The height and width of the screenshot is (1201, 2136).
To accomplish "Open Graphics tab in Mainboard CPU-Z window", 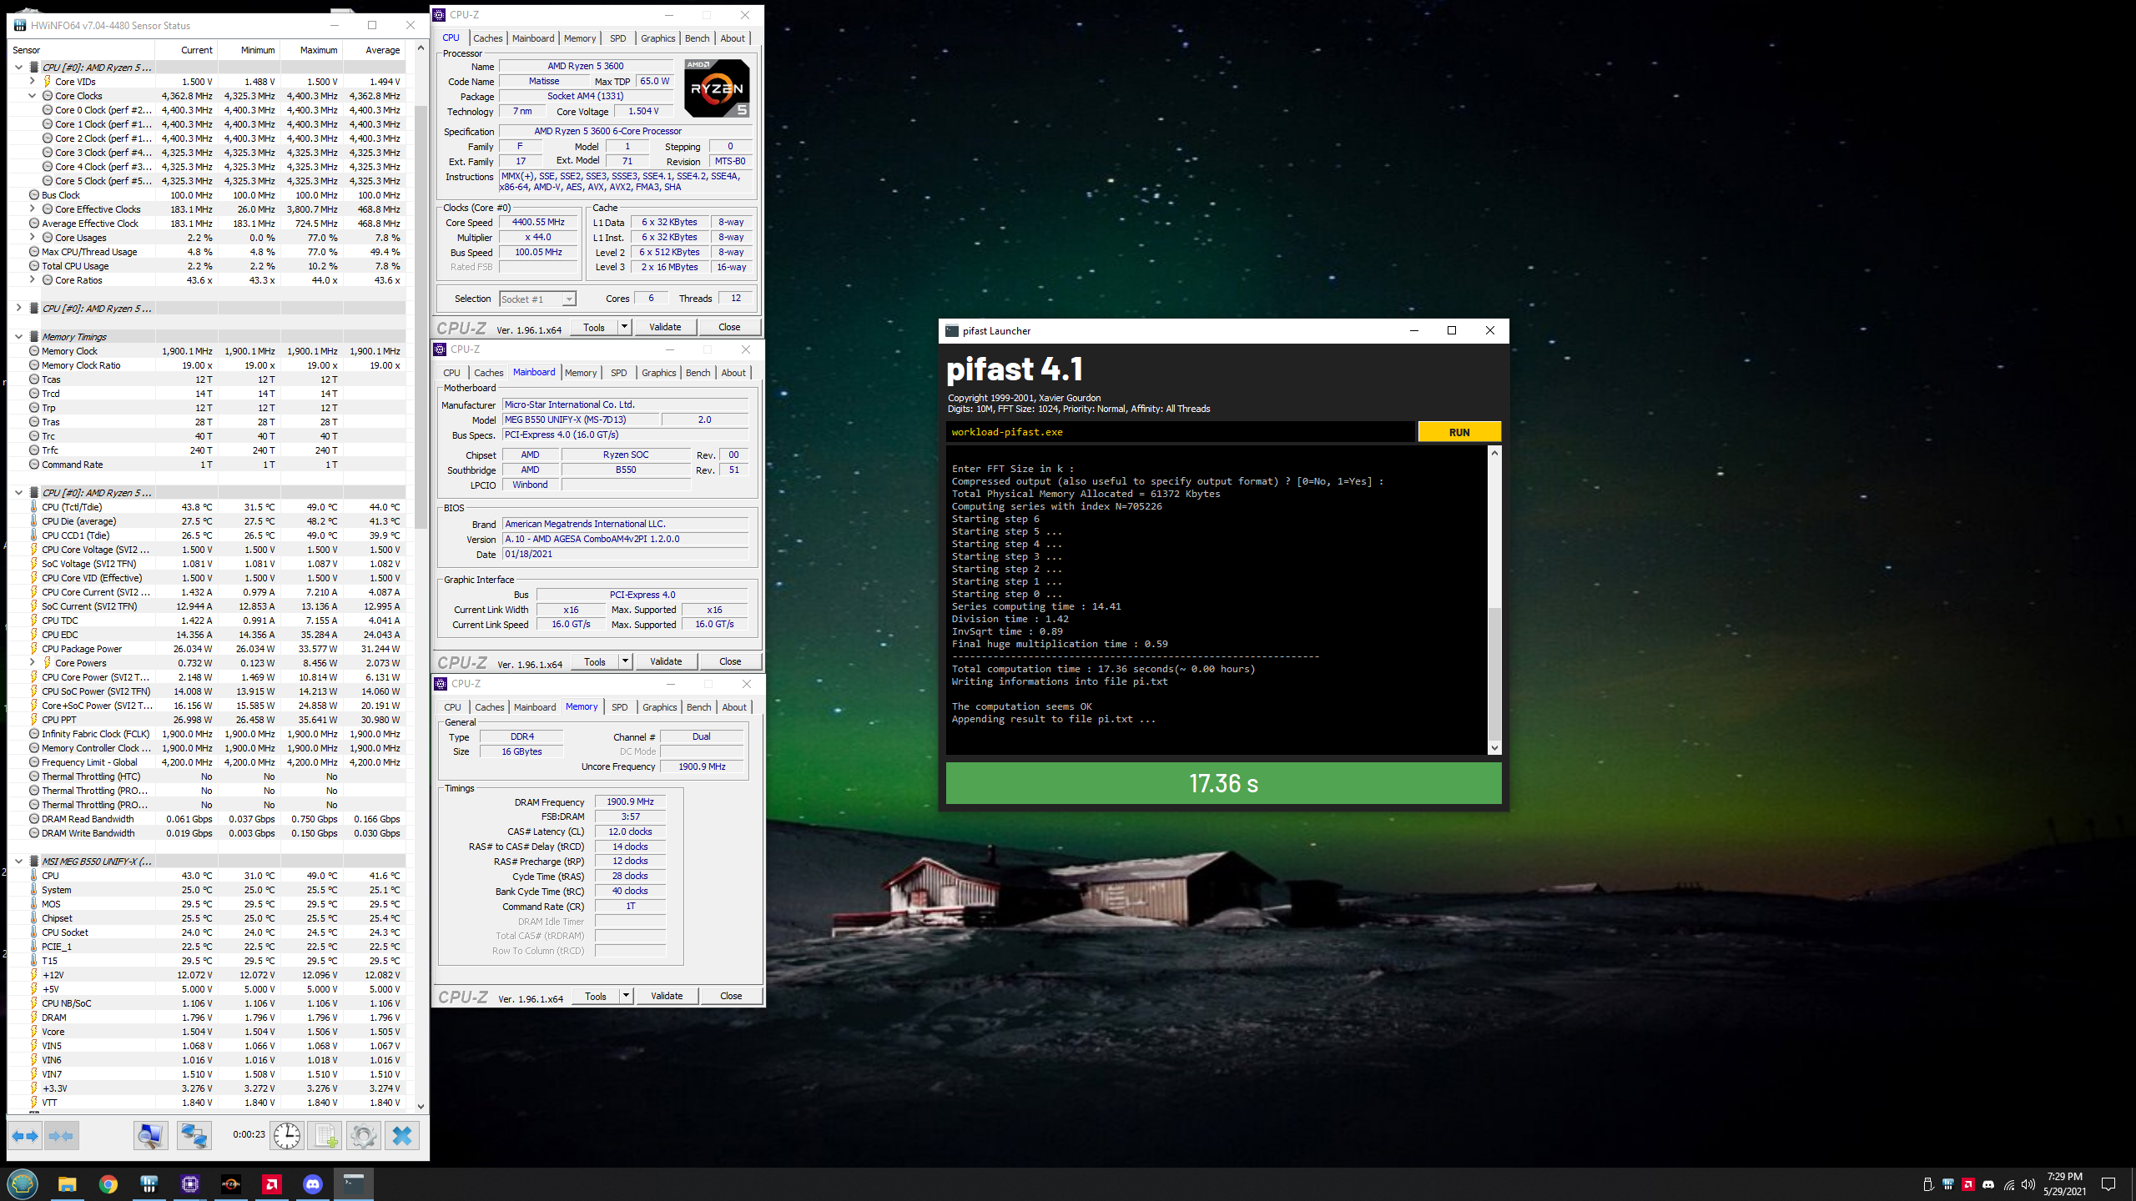I will click(x=658, y=373).
